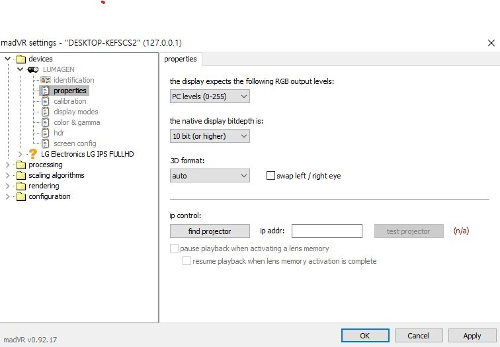The image size is (500, 347).
Task: Select hdr in the tree
Action: point(59,133)
